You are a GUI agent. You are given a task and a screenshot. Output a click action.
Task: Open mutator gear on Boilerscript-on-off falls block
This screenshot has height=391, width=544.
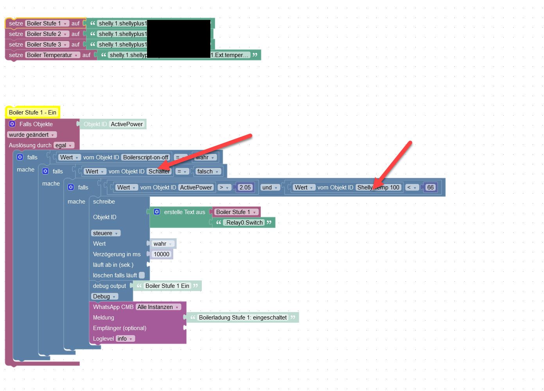tap(20, 157)
